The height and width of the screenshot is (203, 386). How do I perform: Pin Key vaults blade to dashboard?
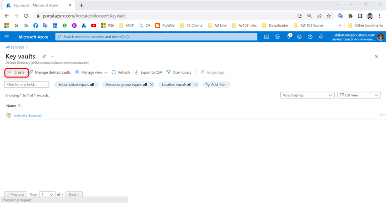[44, 56]
